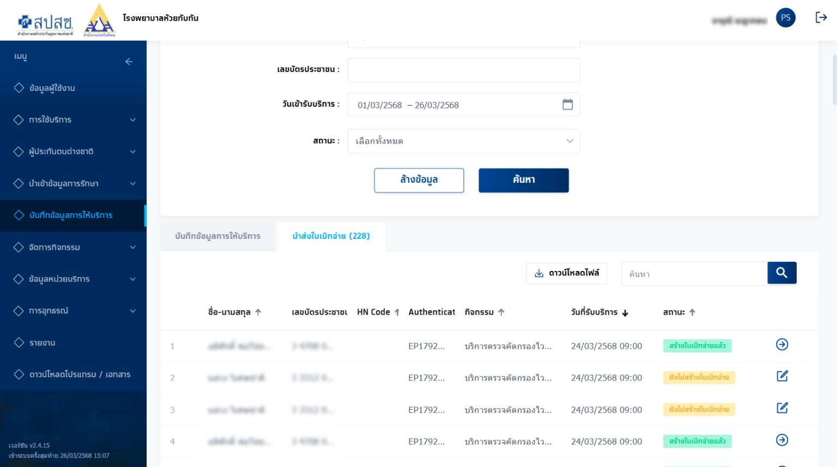Viewport: 837px width, 467px height.
Task: Click the ล้างข้อมูล clear button
Action: point(418,180)
